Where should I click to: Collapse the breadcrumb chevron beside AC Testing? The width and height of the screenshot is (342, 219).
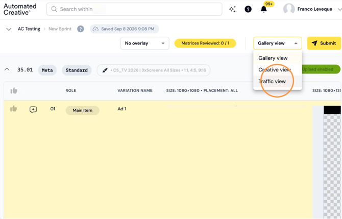point(9,29)
